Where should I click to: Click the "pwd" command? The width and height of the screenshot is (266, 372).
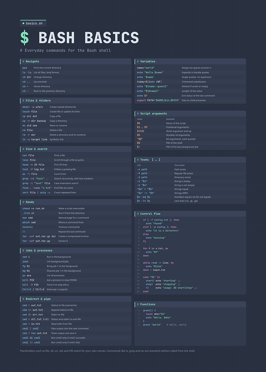pyautogui.click(x=25, y=68)
